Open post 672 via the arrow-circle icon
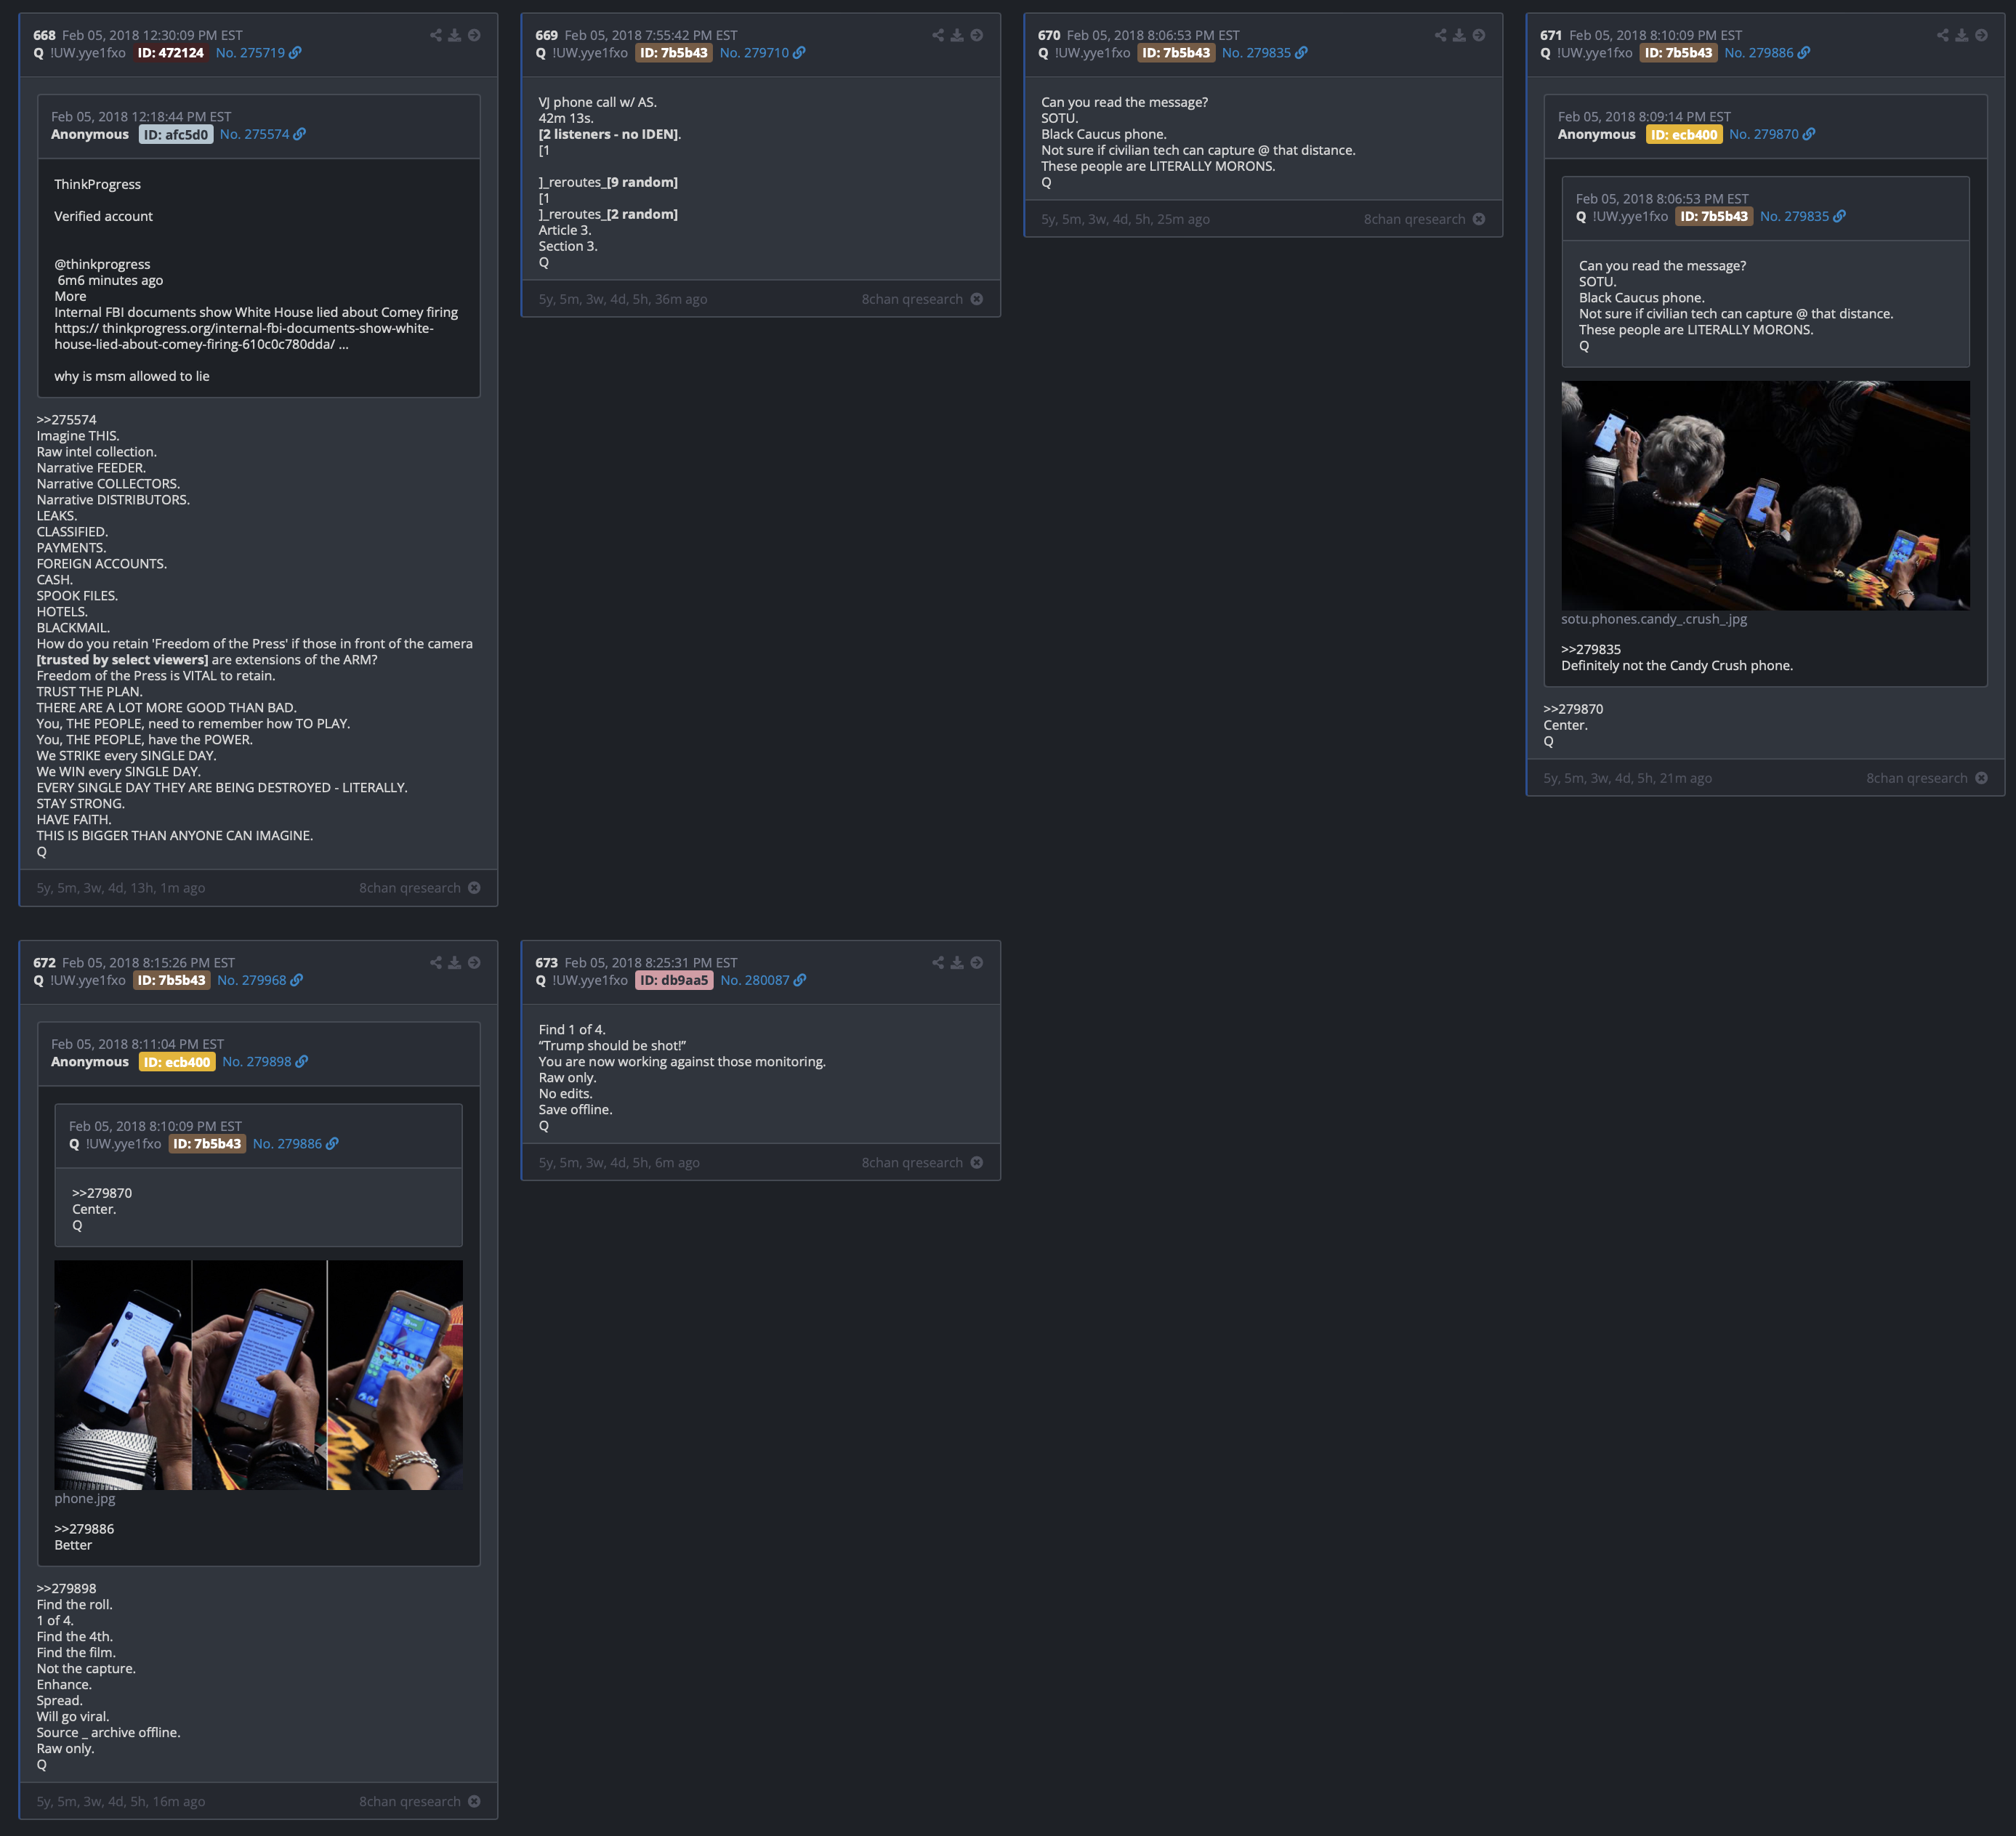 475,962
